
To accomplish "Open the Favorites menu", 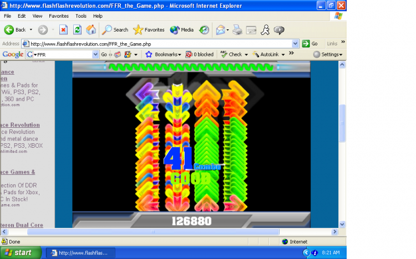I will tap(59, 16).
